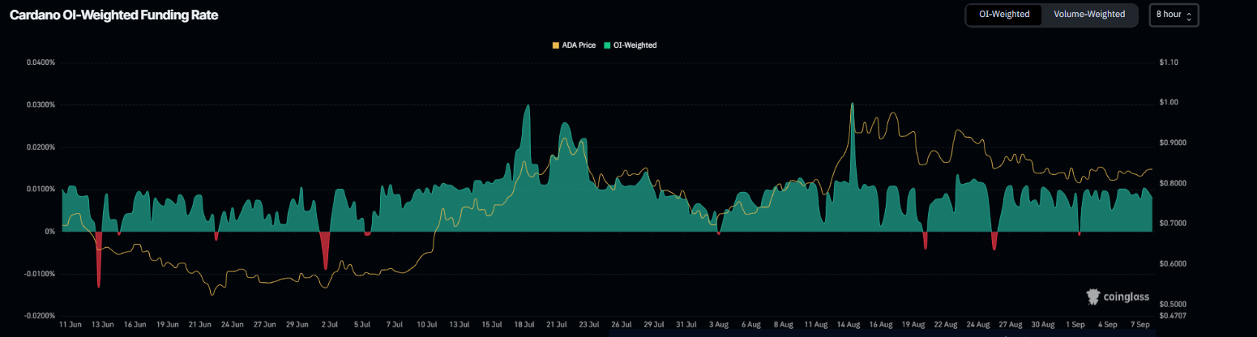Toggle the ADA Price series label in legend
1257x337 pixels.
(579, 45)
